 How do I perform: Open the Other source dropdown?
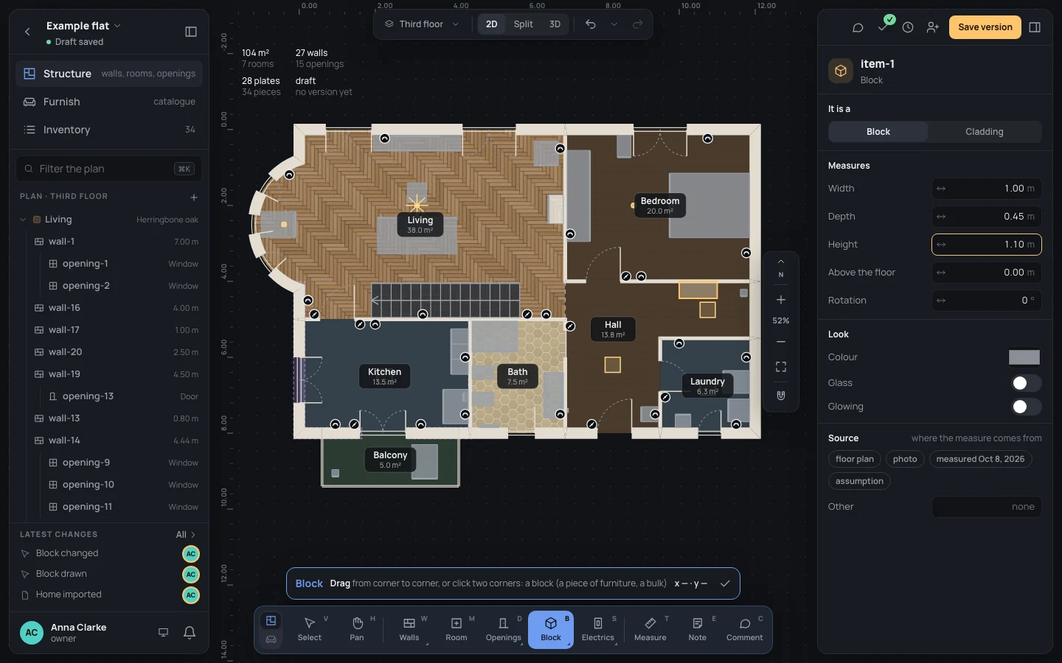click(987, 507)
